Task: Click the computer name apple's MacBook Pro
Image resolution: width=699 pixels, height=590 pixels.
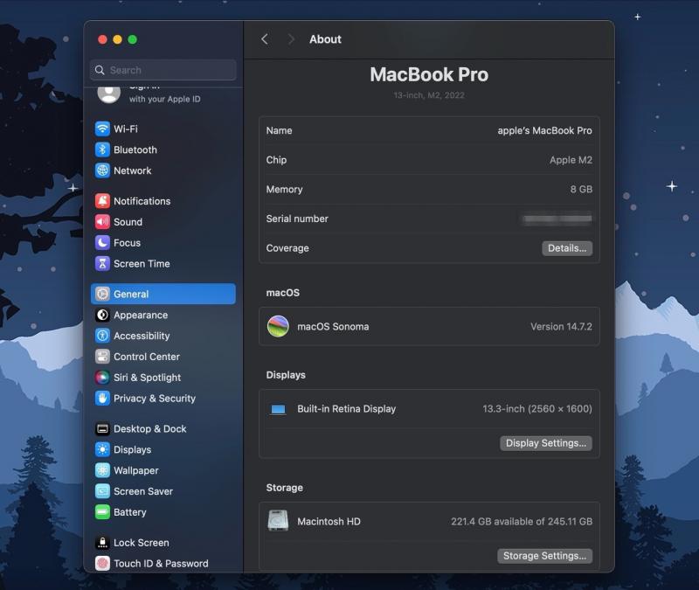Action: coord(544,130)
